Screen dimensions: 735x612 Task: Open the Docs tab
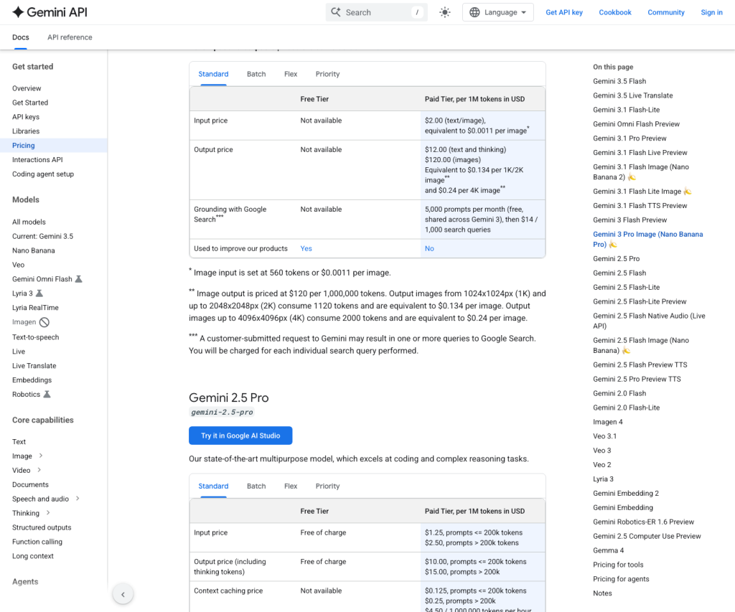pos(21,37)
